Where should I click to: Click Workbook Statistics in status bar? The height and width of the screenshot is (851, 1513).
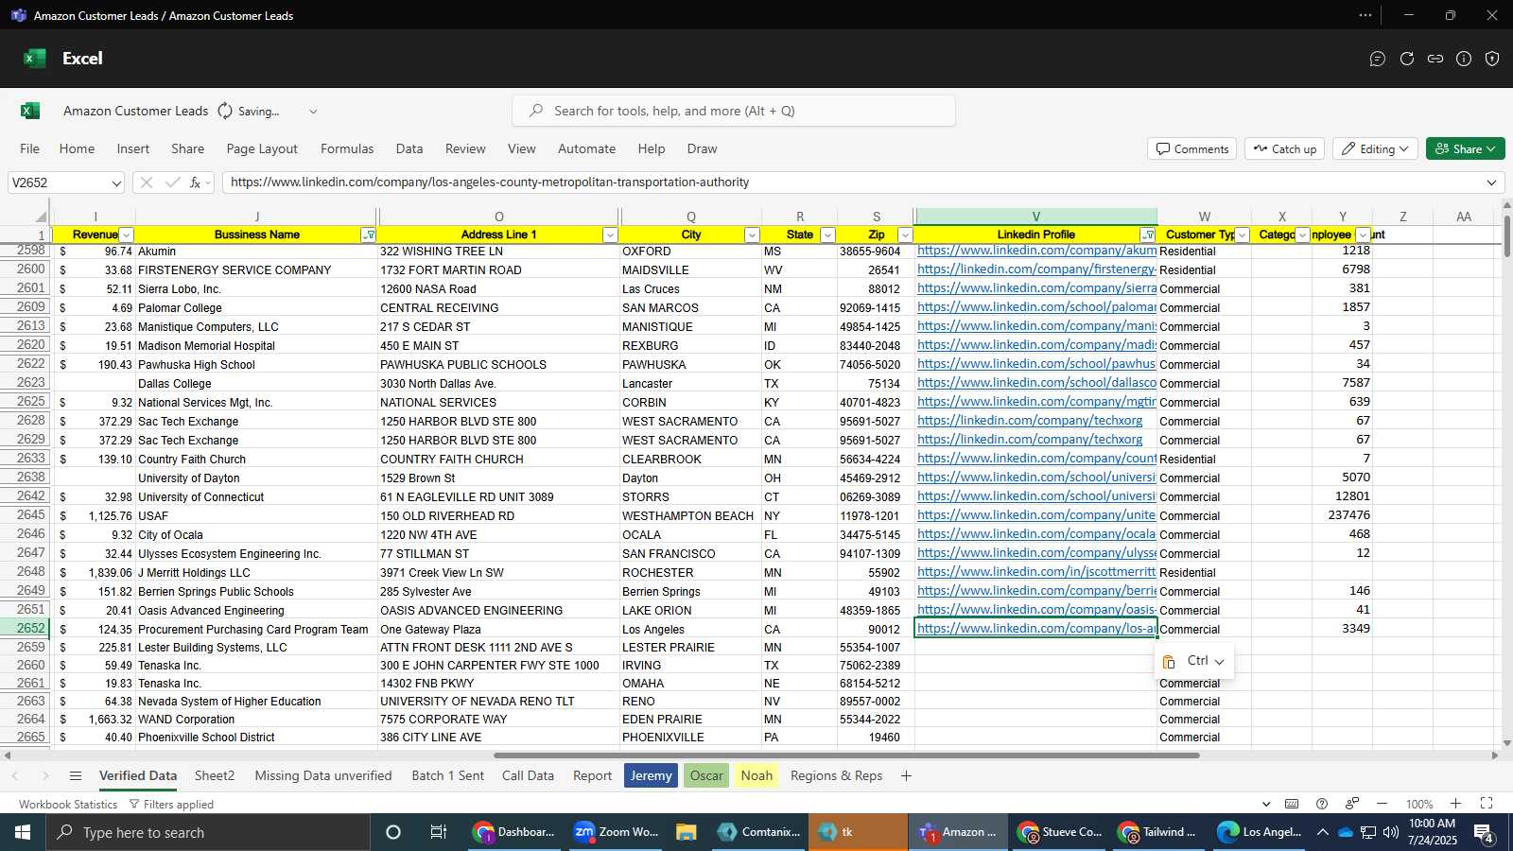(x=68, y=804)
